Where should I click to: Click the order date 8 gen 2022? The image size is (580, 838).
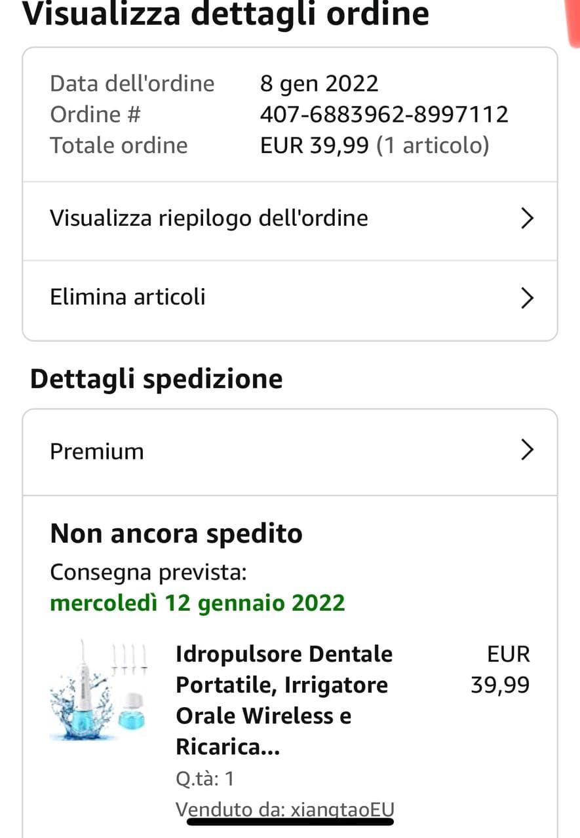[x=319, y=84]
